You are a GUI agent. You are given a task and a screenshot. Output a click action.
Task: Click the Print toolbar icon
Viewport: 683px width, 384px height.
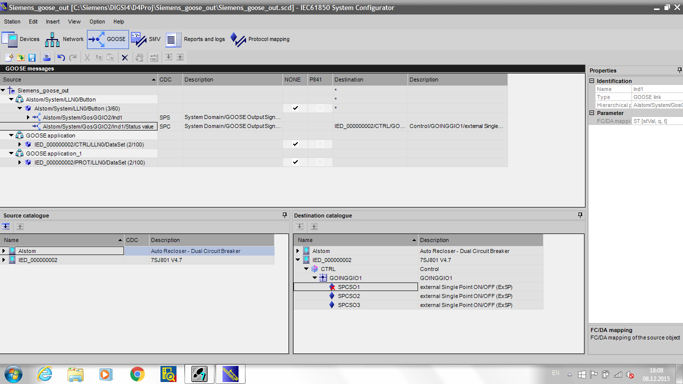pos(46,57)
